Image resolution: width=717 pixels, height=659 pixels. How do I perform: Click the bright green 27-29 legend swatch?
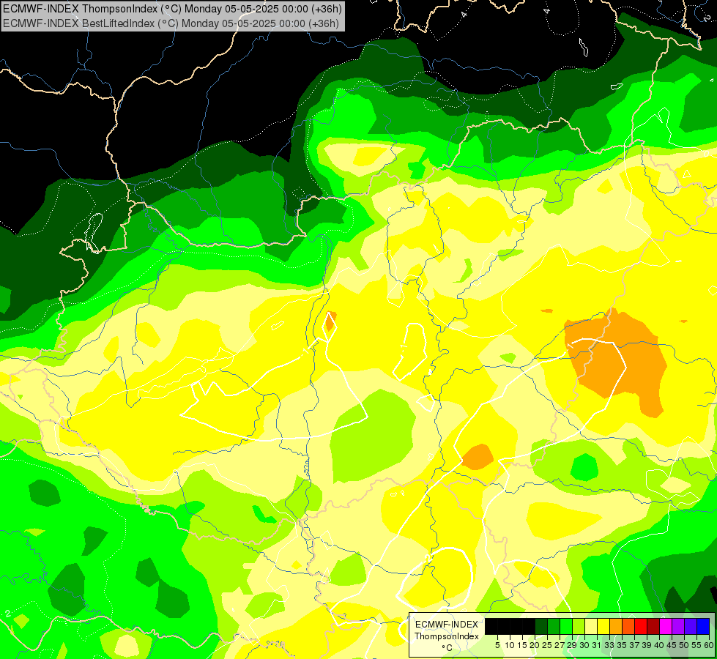(566, 627)
